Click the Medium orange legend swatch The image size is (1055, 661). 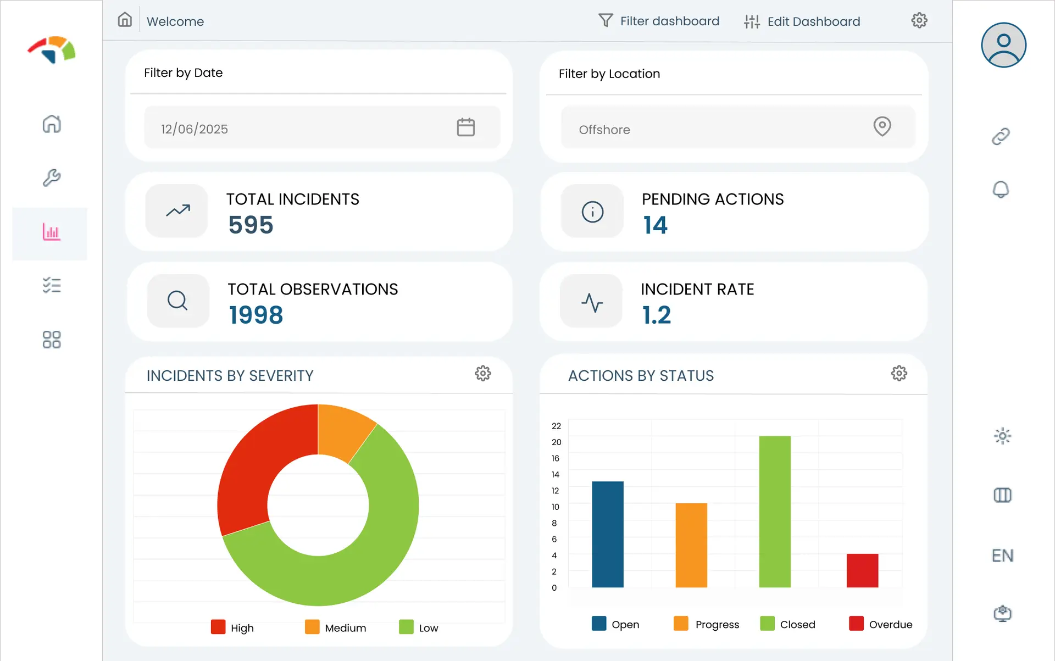[x=312, y=627]
